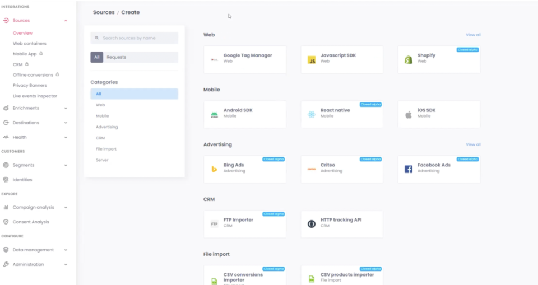Click View all beside Advertising
Screen dimensions: 538x285
tap(473, 144)
